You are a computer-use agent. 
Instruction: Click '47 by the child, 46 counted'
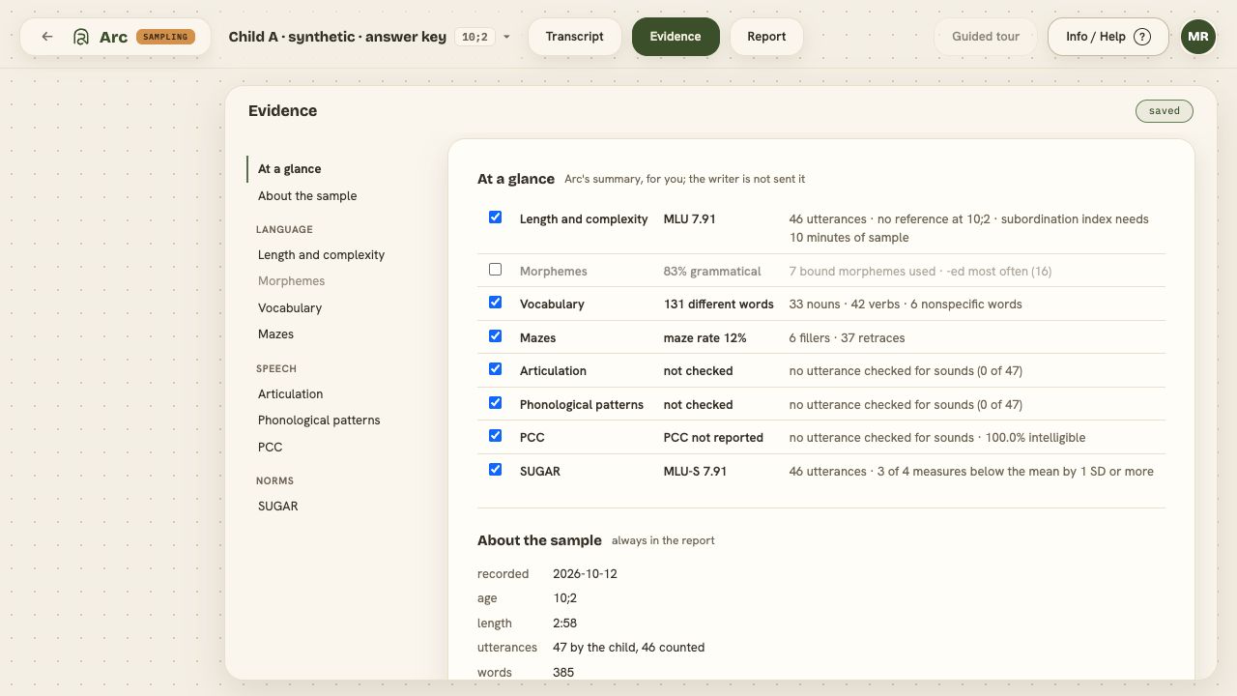[x=628, y=648]
